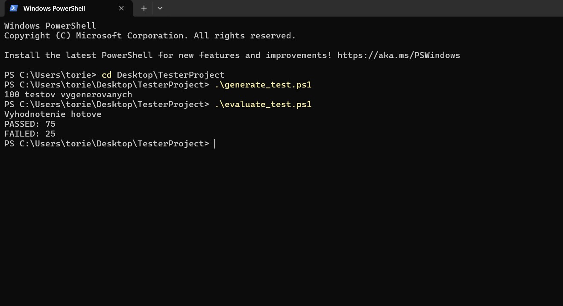The width and height of the screenshot is (563, 306).
Task: Click the first 'PS C:\Users\torie>' prompt
Action: [x=50, y=75]
